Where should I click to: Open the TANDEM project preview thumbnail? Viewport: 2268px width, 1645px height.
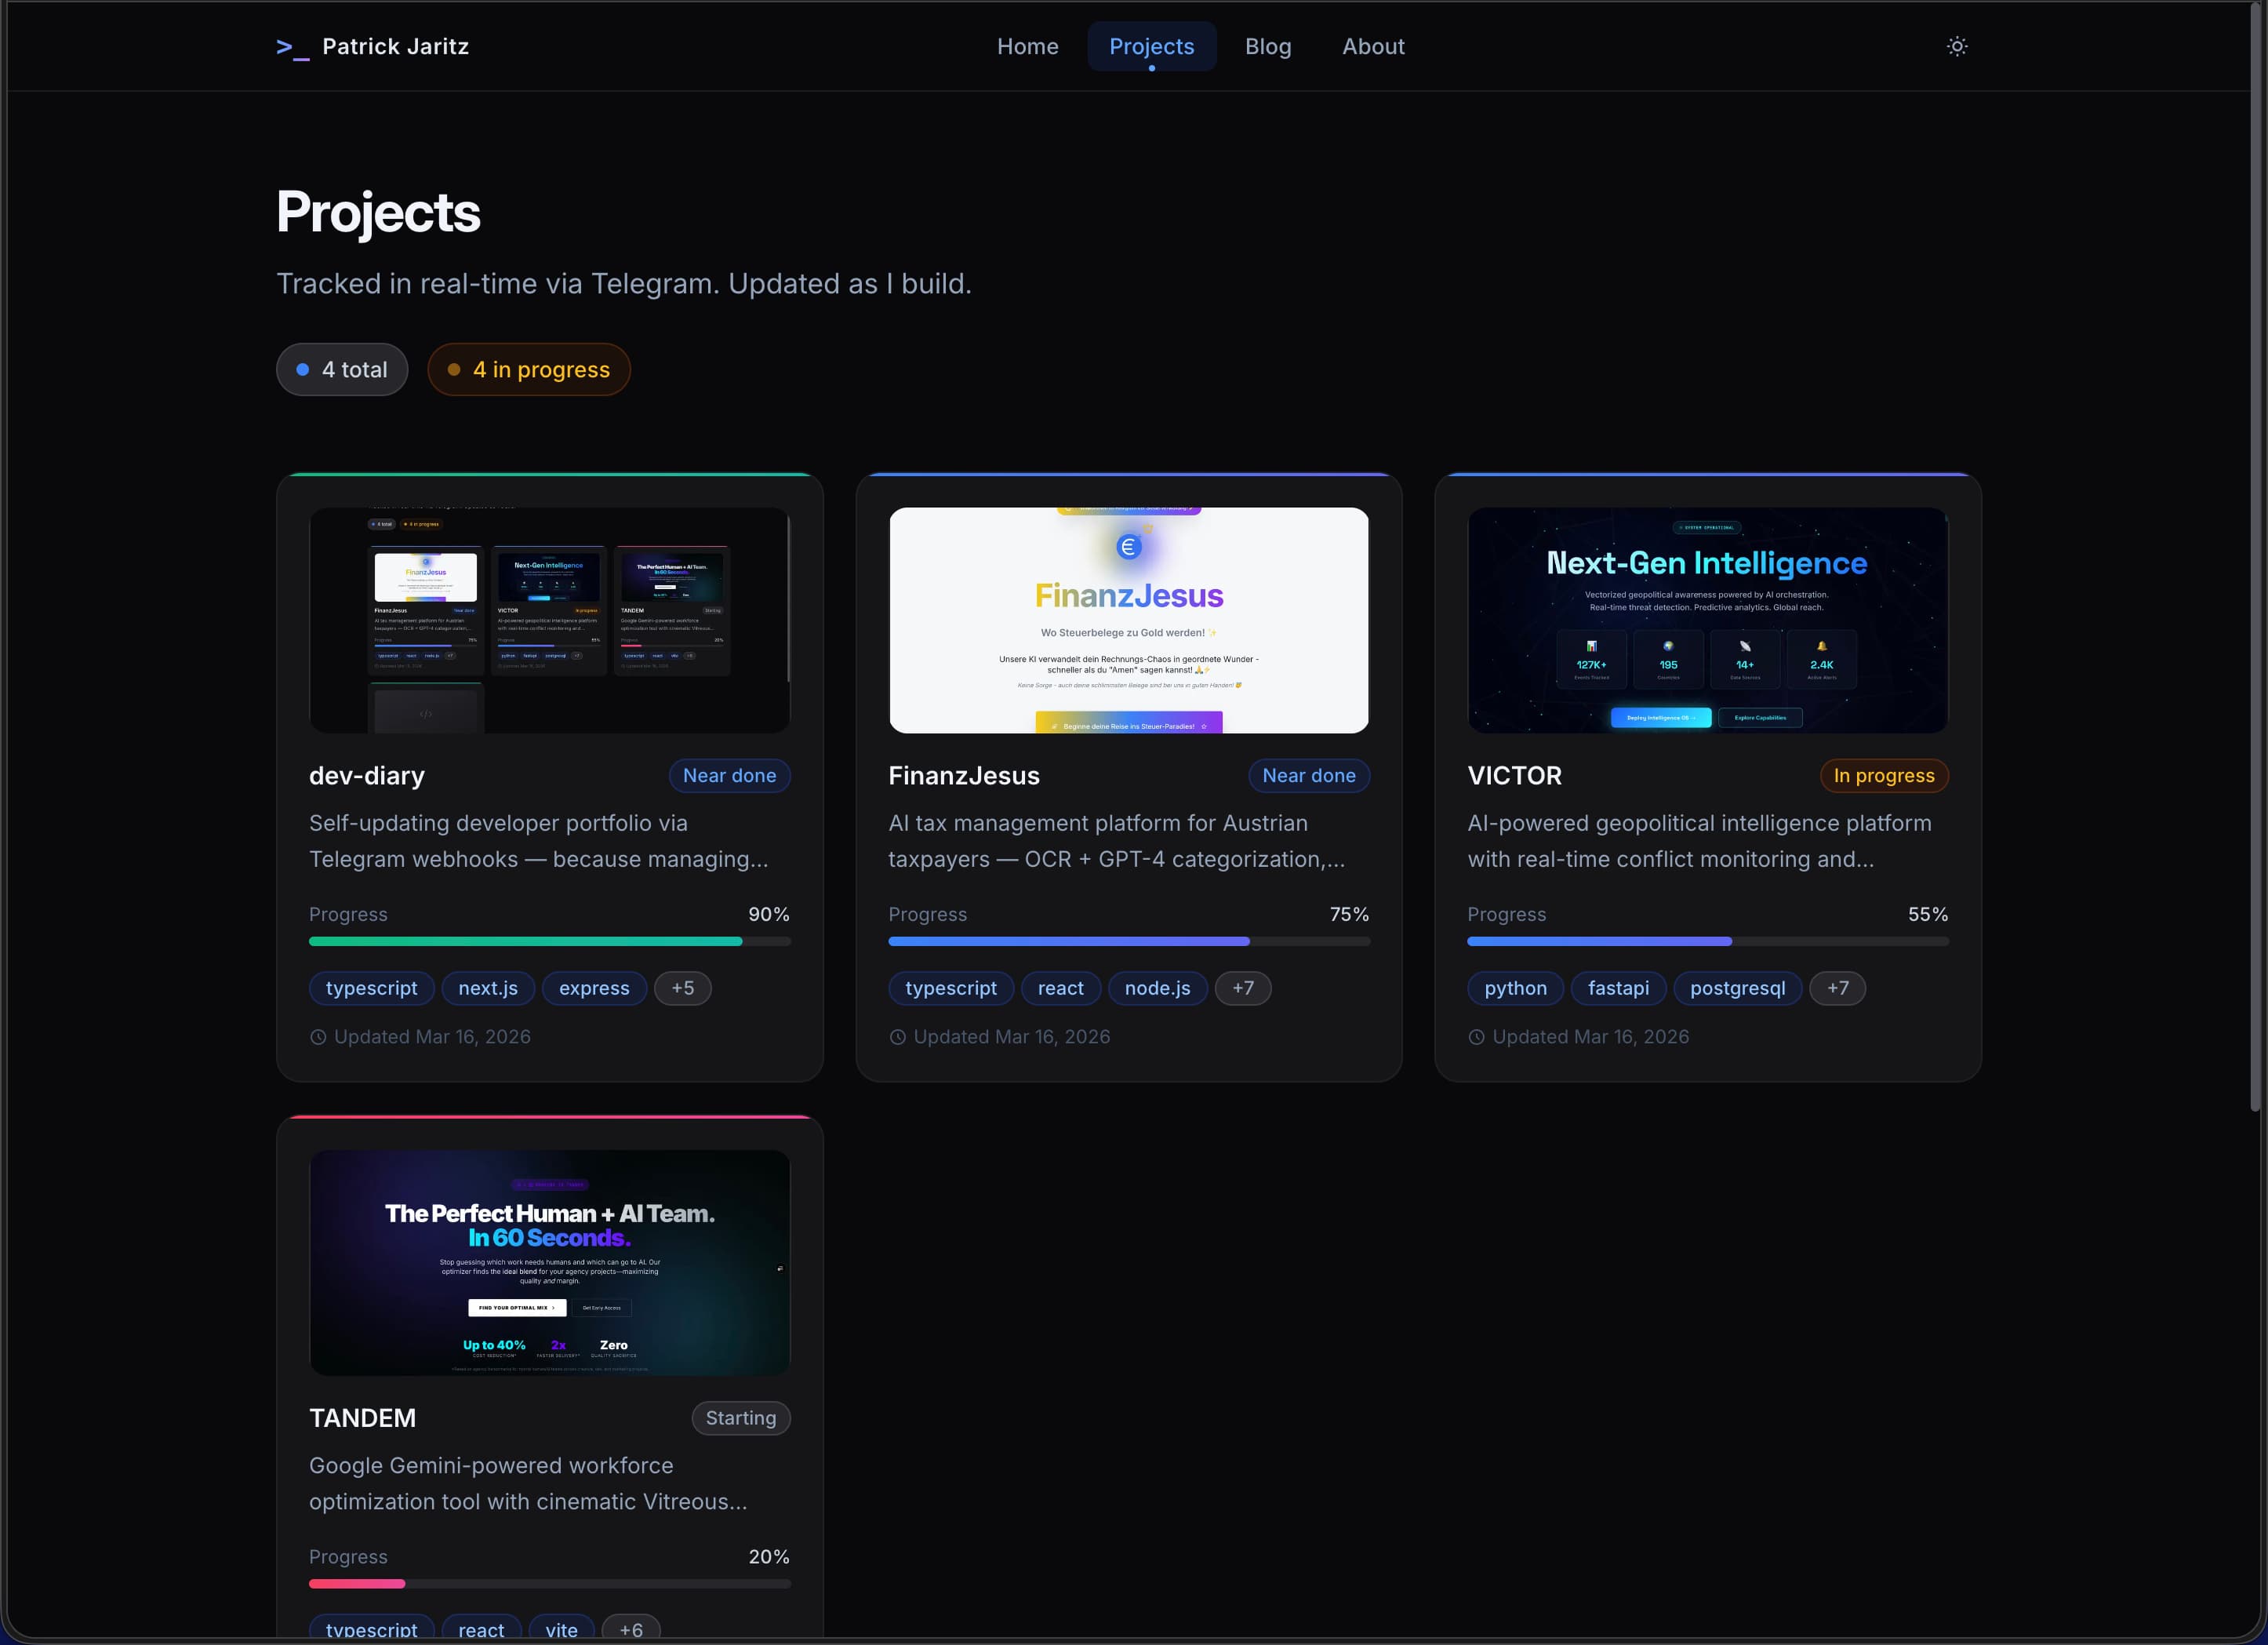549,1263
